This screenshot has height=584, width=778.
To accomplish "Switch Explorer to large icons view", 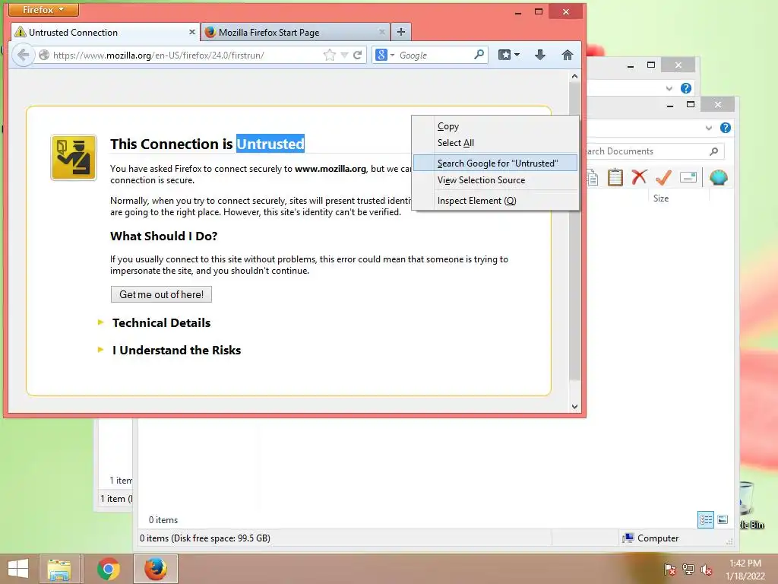I will [x=723, y=520].
